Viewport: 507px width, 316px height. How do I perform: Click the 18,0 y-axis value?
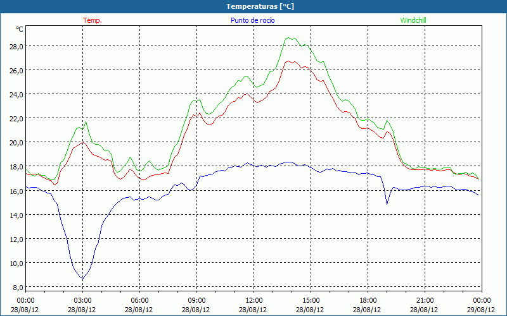(16, 167)
